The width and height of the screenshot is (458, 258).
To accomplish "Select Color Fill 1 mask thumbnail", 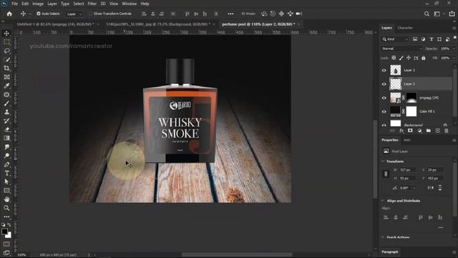I will click(411, 112).
